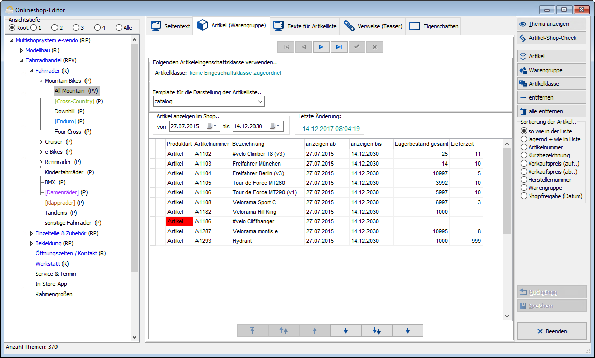Screen dimensions: 595x358
Task: Select sorting 'lagernd + wie in Liste'
Action: (x=524, y=139)
